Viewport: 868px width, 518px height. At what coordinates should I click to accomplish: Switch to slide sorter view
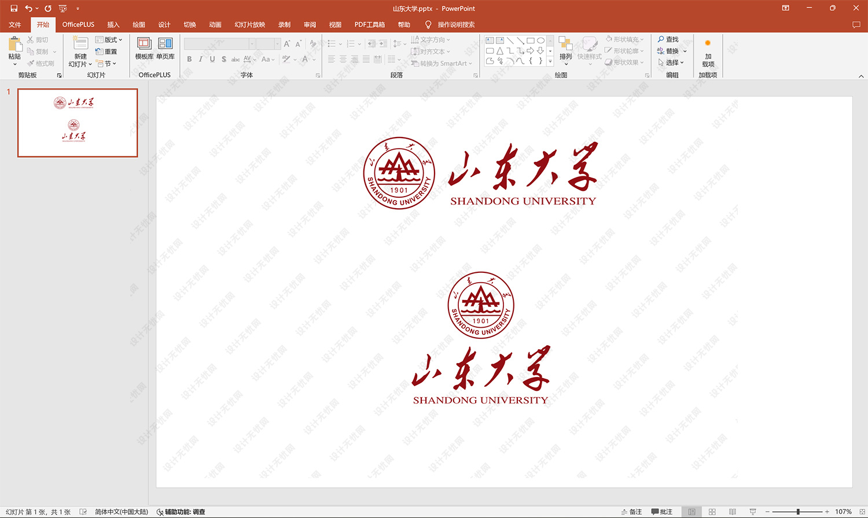click(x=712, y=512)
